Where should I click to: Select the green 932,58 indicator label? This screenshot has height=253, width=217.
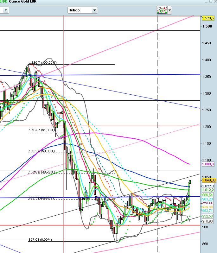coord(207,216)
